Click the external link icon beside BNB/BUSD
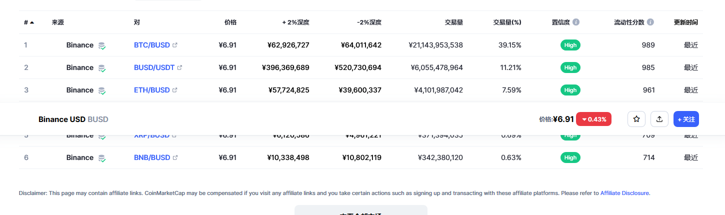725x215 pixels. (x=175, y=157)
